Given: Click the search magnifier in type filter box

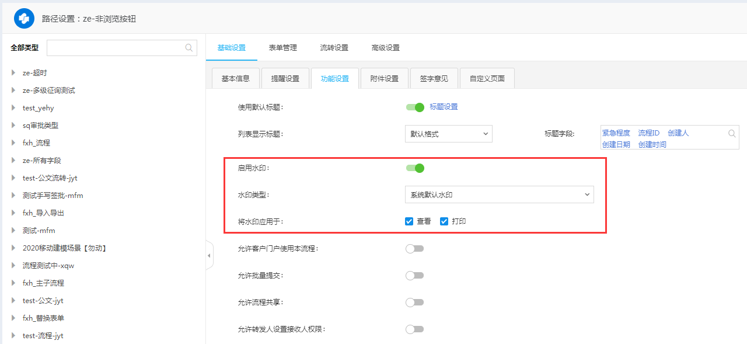Looking at the screenshot, I should coord(189,48).
